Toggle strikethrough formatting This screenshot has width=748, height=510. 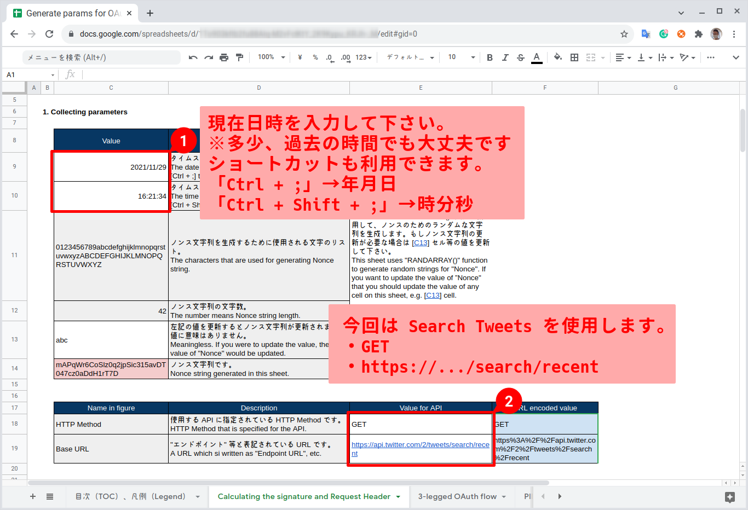(x=520, y=57)
